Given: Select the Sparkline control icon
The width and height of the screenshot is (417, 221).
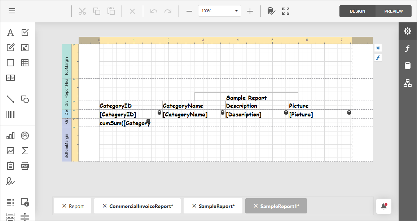Looking at the screenshot, I should [10, 151].
